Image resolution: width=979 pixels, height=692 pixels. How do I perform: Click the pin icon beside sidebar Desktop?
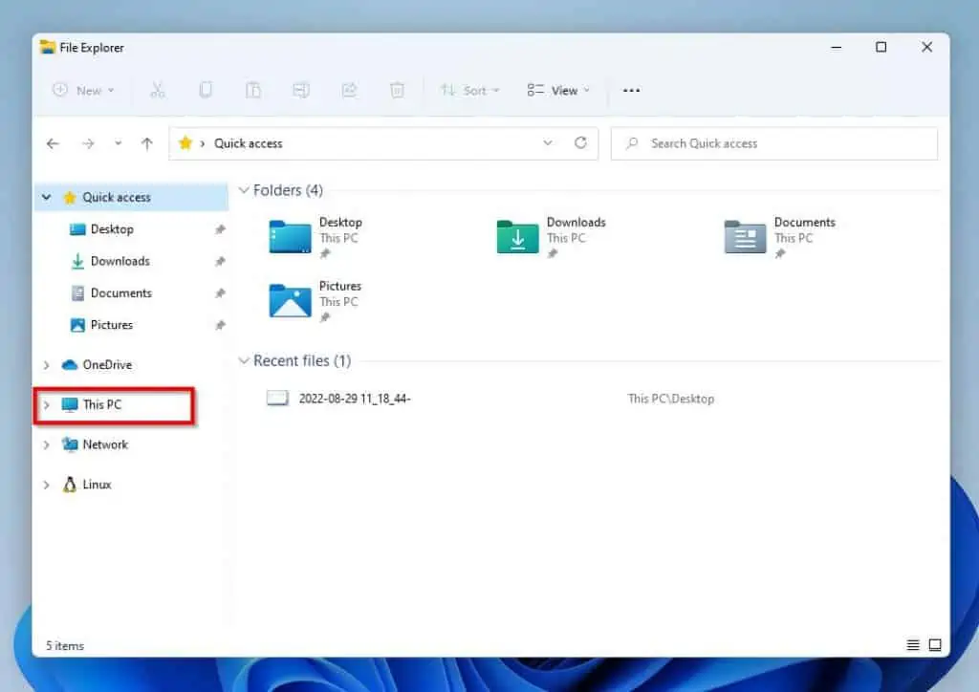(x=220, y=229)
